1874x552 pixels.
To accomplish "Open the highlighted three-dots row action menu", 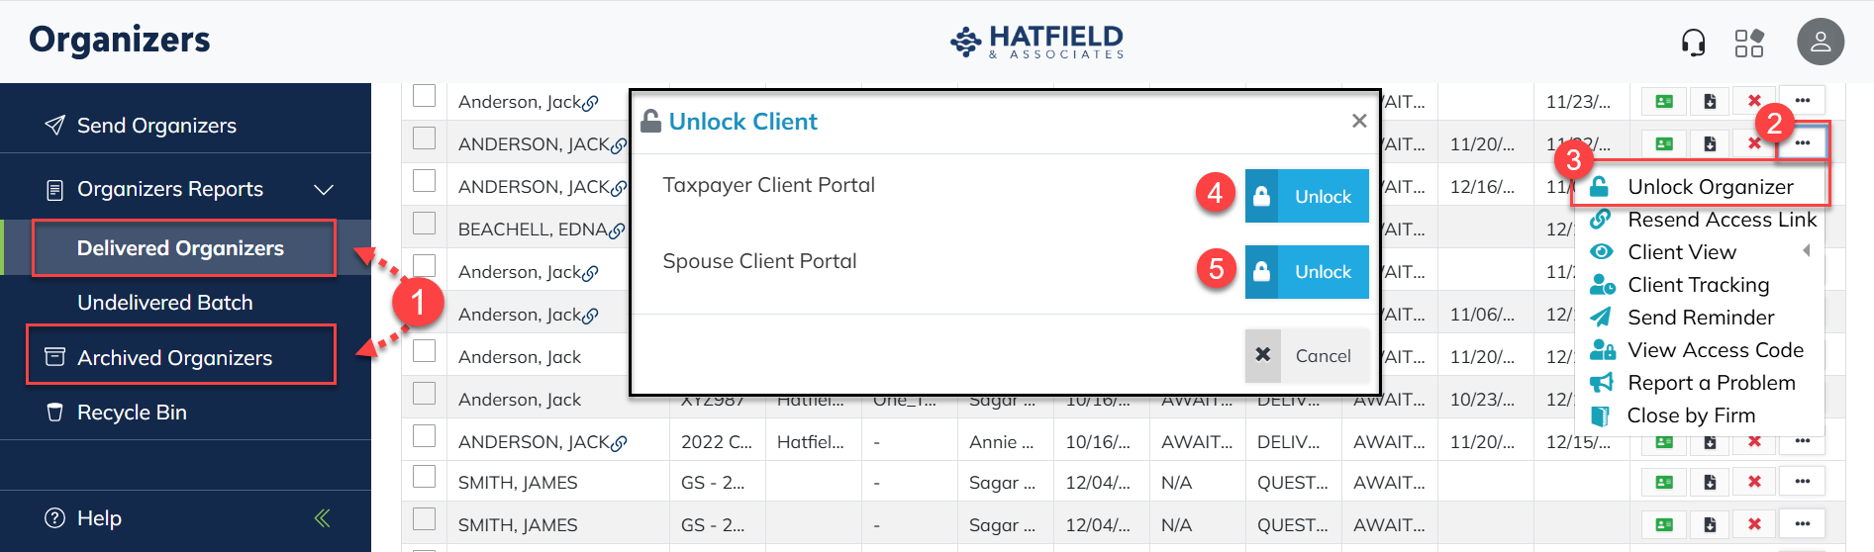I will [x=1803, y=143].
